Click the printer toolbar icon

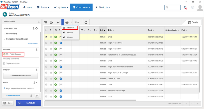tap(67, 22)
